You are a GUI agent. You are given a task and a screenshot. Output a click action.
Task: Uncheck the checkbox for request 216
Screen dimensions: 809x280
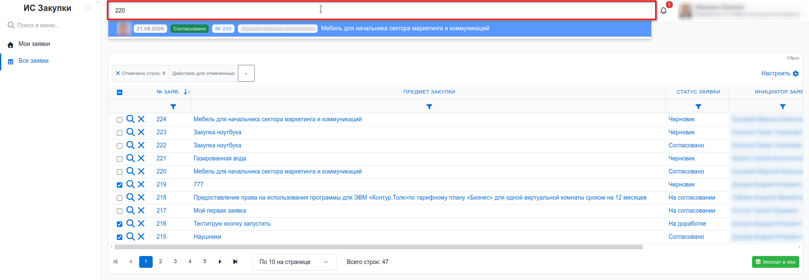pos(120,224)
